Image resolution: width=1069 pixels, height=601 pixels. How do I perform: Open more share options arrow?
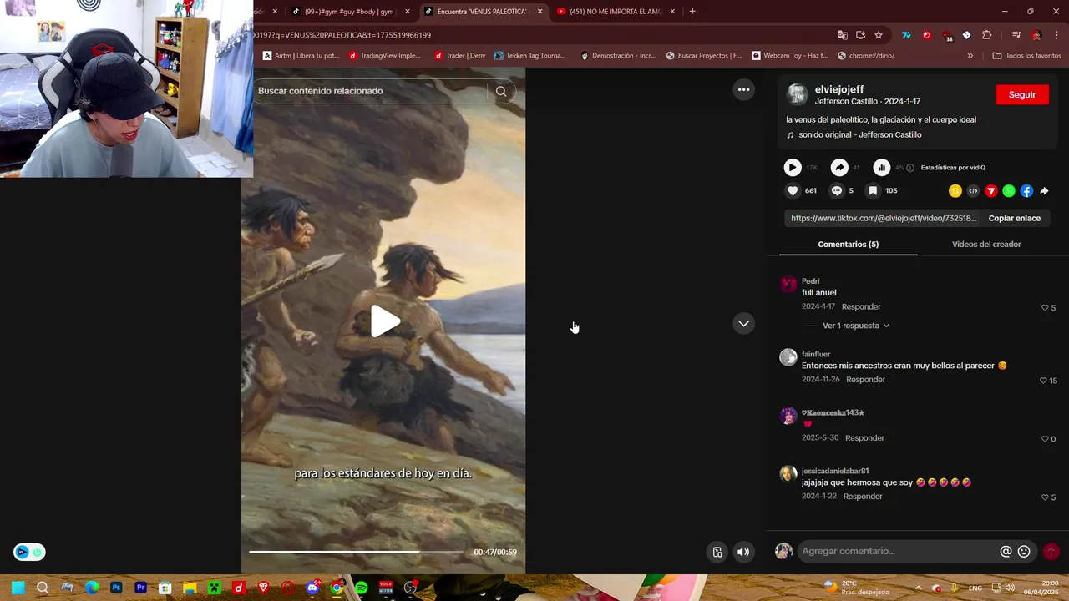click(1044, 191)
